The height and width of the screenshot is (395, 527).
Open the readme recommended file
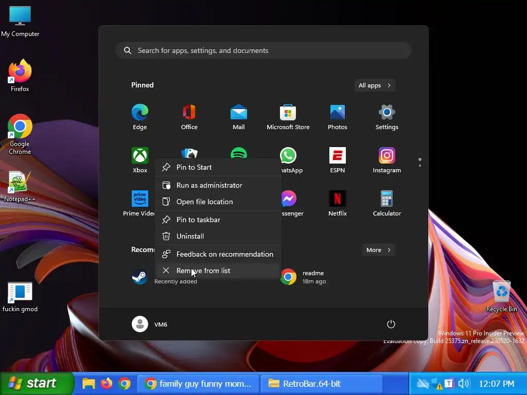tap(304, 277)
